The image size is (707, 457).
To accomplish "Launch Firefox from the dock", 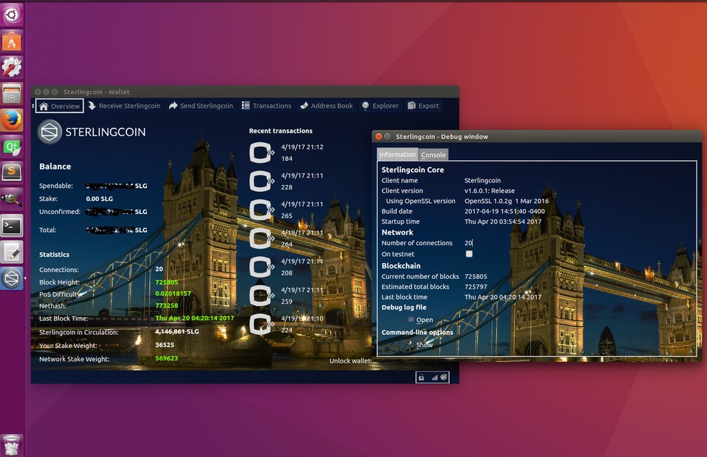I will click(x=12, y=120).
